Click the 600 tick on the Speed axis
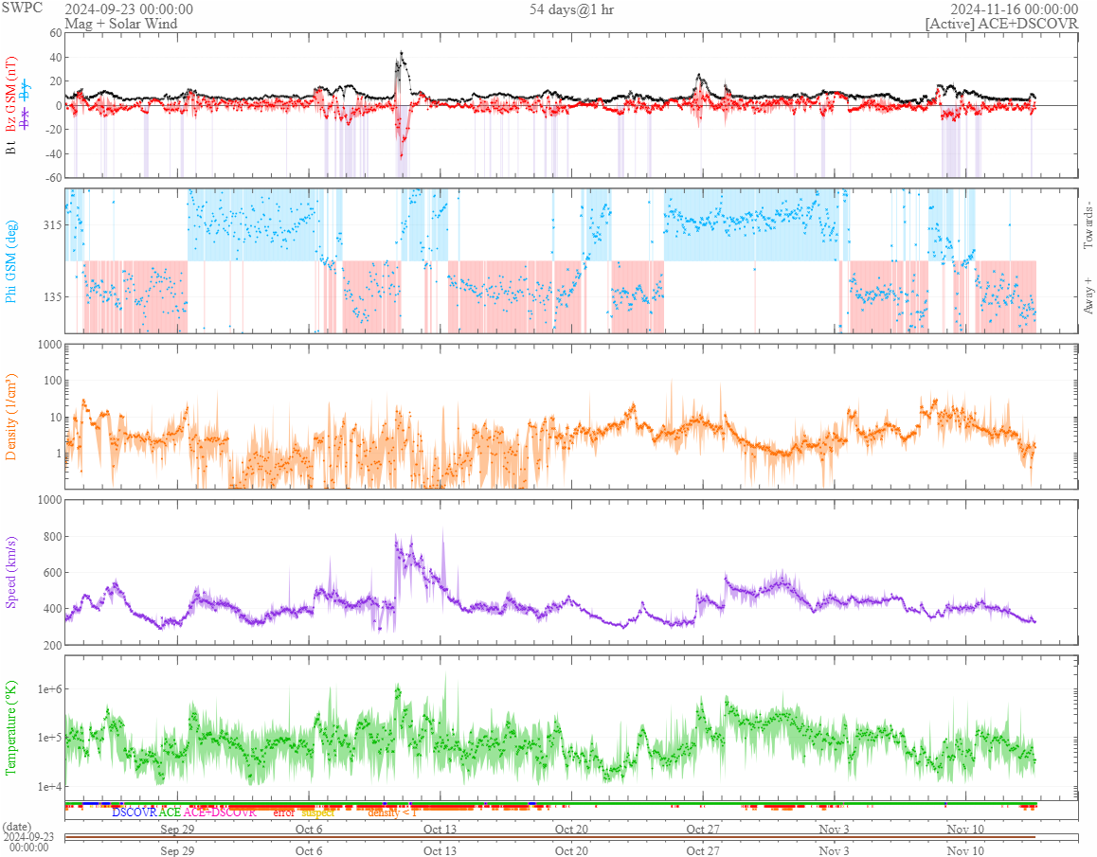1097x857 pixels. coord(52,572)
